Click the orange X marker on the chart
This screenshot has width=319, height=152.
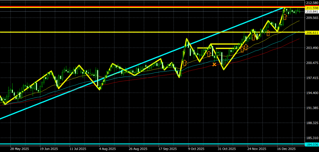click(214, 64)
